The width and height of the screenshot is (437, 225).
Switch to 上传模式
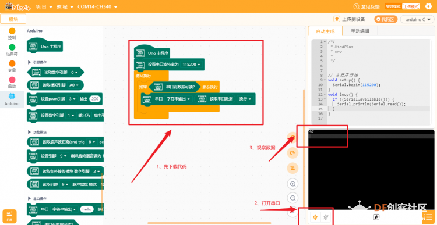click(411, 6)
